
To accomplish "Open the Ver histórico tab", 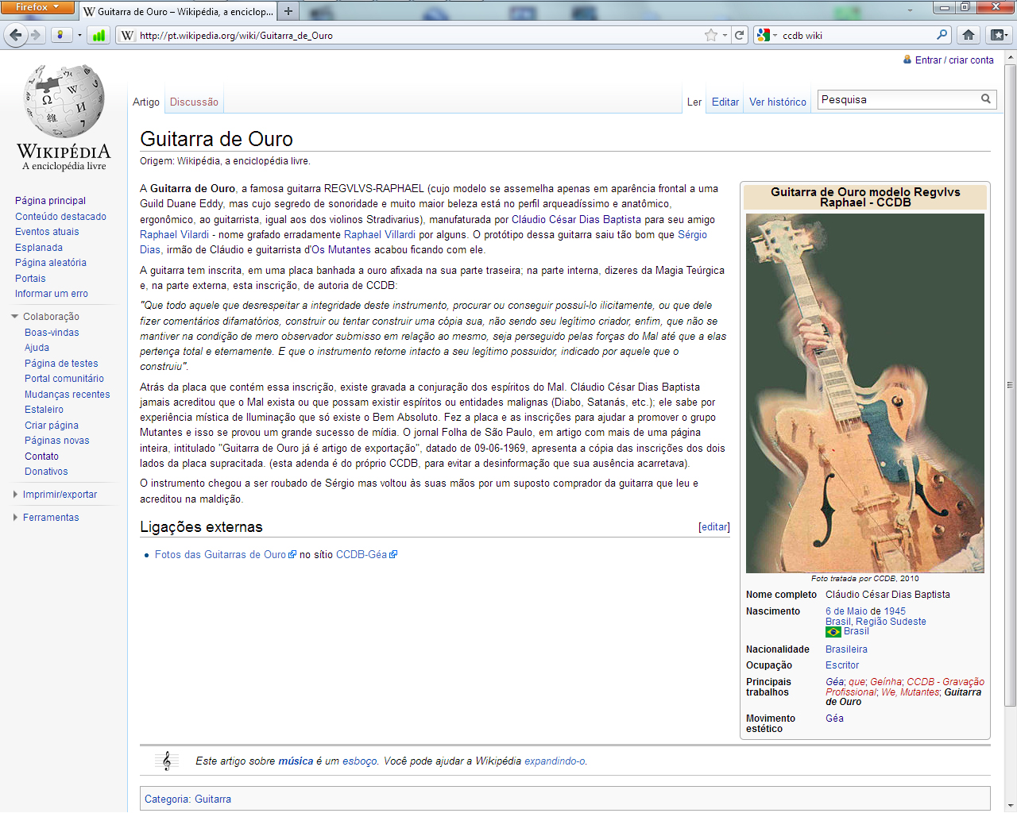I will coord(777,102).
